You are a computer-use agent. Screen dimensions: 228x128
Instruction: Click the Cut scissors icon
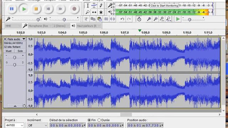click(x=86, y=19)
